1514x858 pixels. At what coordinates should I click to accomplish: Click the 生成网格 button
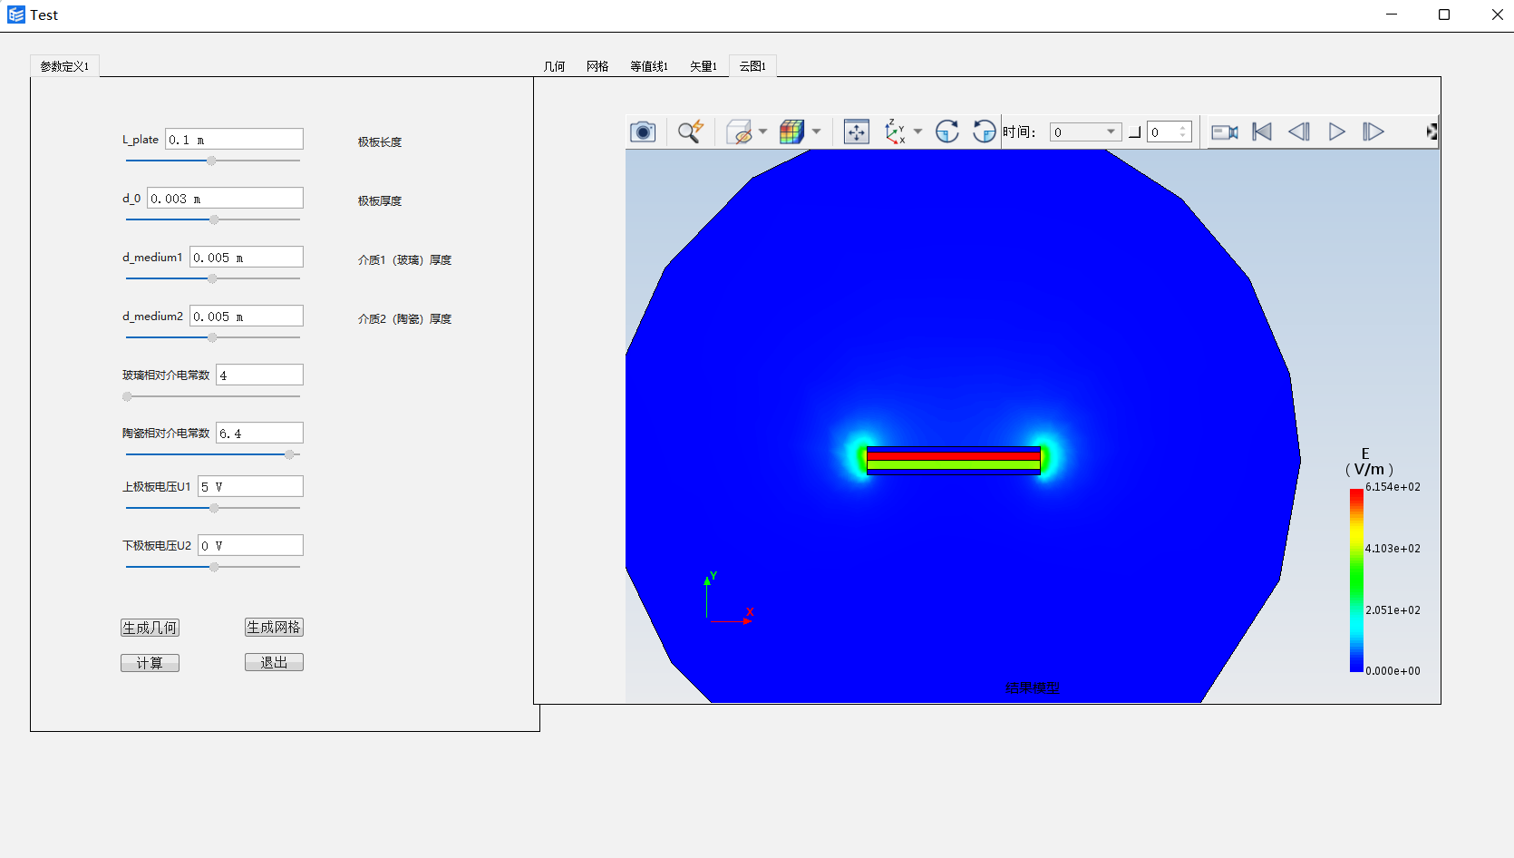click(x=274, y=627)
